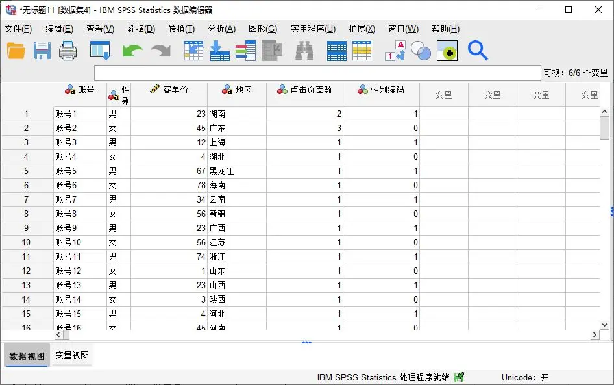This screenshot has height=385, width=614.
Task: Open the 编辑(E) menu
Action: point(59,29)
